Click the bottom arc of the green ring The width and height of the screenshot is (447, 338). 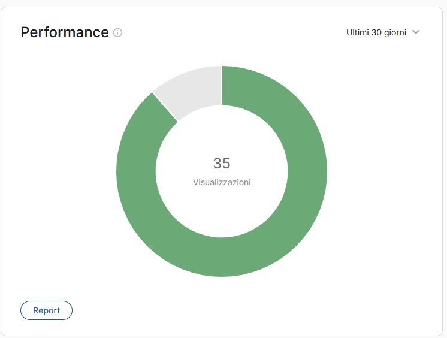222,257
